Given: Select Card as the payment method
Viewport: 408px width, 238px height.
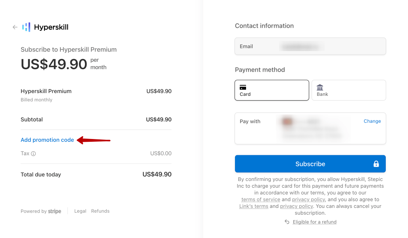Looking at the screenshot, I should coord(271,90).
